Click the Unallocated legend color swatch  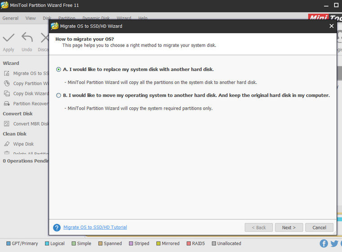click(x=214, y=243)
